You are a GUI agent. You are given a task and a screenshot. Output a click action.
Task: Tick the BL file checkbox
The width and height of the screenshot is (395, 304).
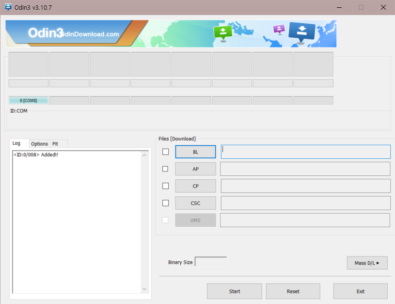click(x=165, y=152)
